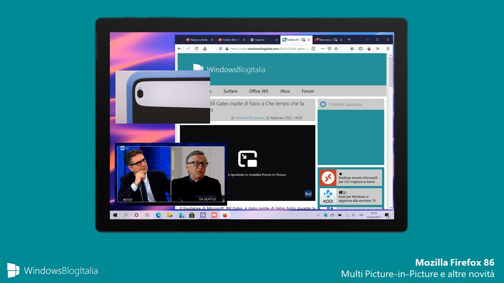Open tracking protection shield in address bar

(x=221, y=49)
